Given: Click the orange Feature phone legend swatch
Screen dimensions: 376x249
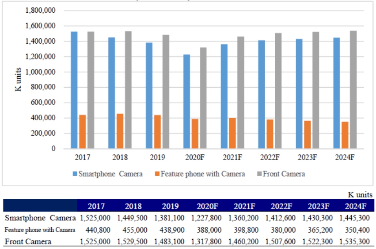Looking at the screenshot, I should (157, 174).
